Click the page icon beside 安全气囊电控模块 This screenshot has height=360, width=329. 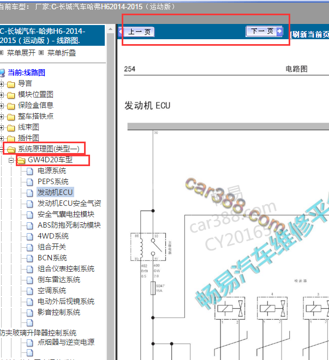[x=29, y=215]
